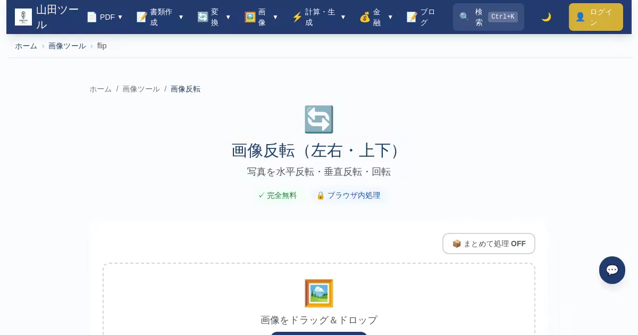The height and width of the screenshot is (335, 638).
Task: Click the package icon on まとめて処理 button
Action: point(457,244)
